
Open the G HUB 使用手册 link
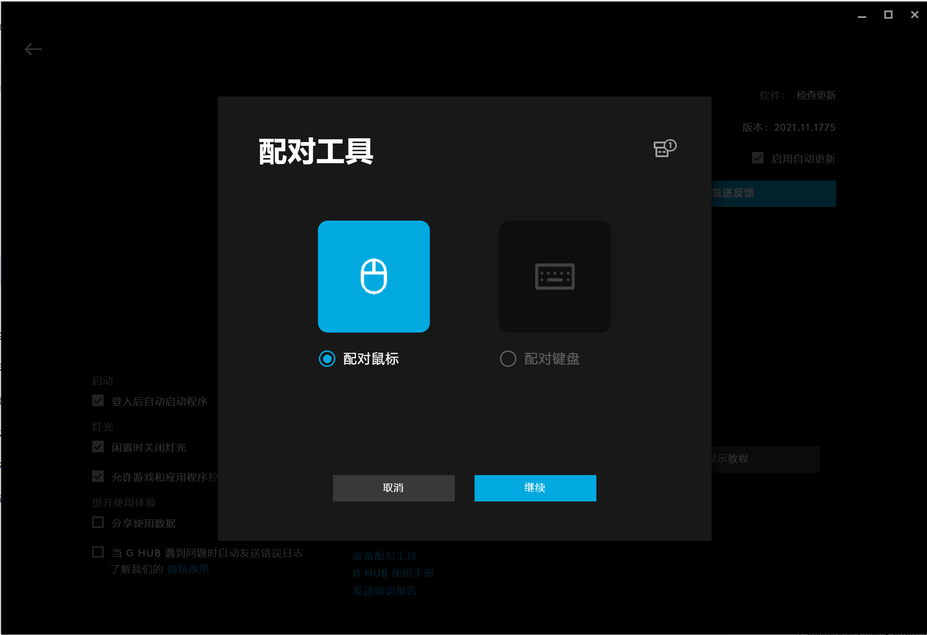393,573
